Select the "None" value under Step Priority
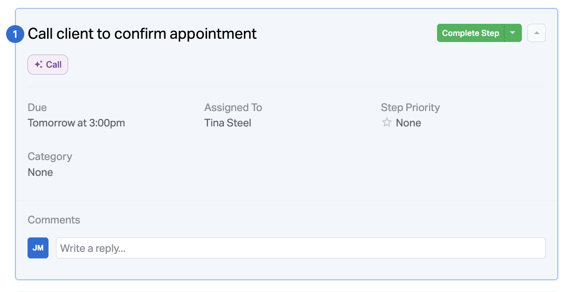Image resolution: width=569 pixels, height=292 pixels. pos(408,123)
